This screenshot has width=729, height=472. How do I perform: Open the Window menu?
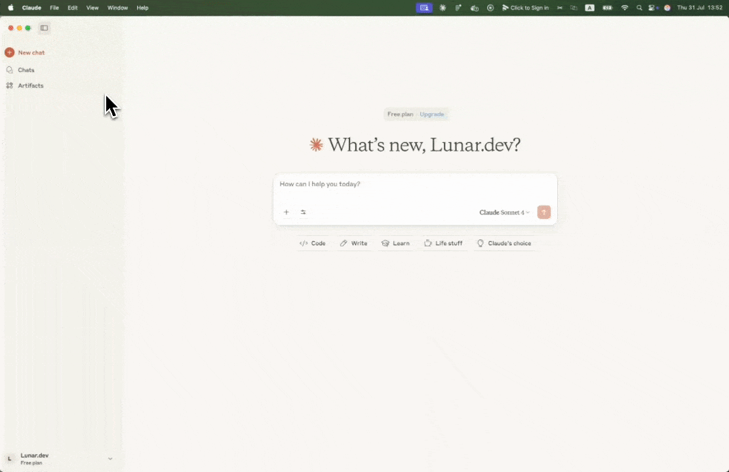click(x=117, y=8)
